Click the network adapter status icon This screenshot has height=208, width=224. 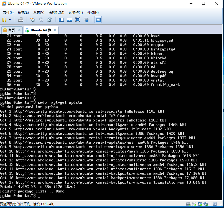pyautogui.click(x=200, y=204)
